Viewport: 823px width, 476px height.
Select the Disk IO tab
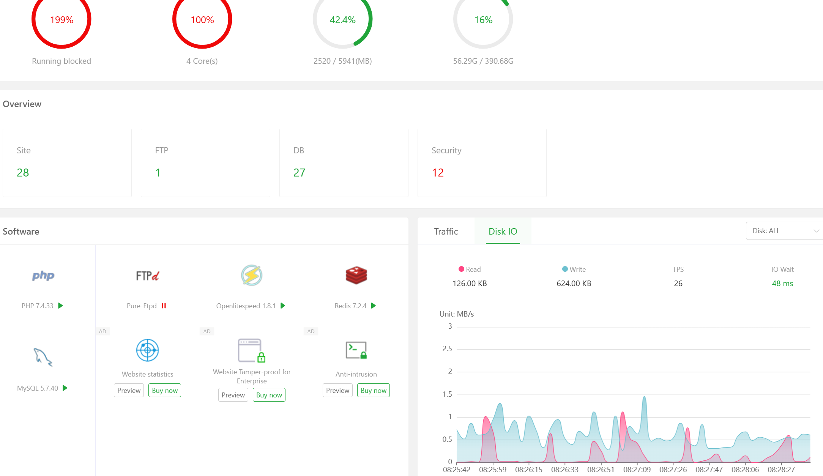pyautogui.click(x=503, y=231)
